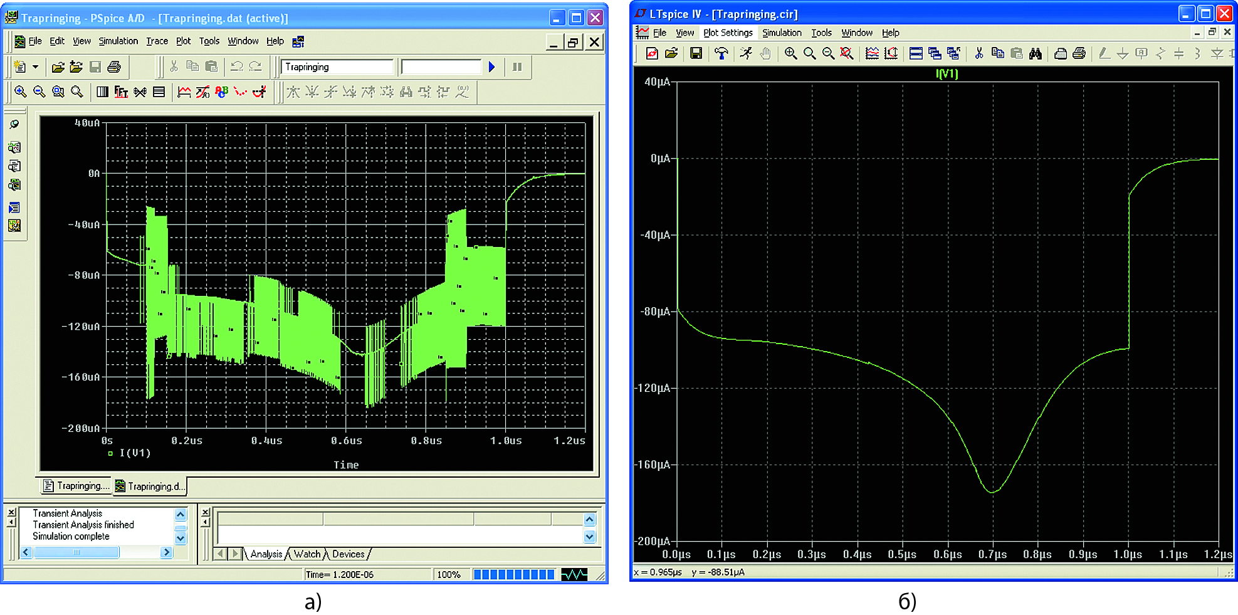
Task: Click the PSpice Zoom In magnifier icon
Action: tap(21, 92)
